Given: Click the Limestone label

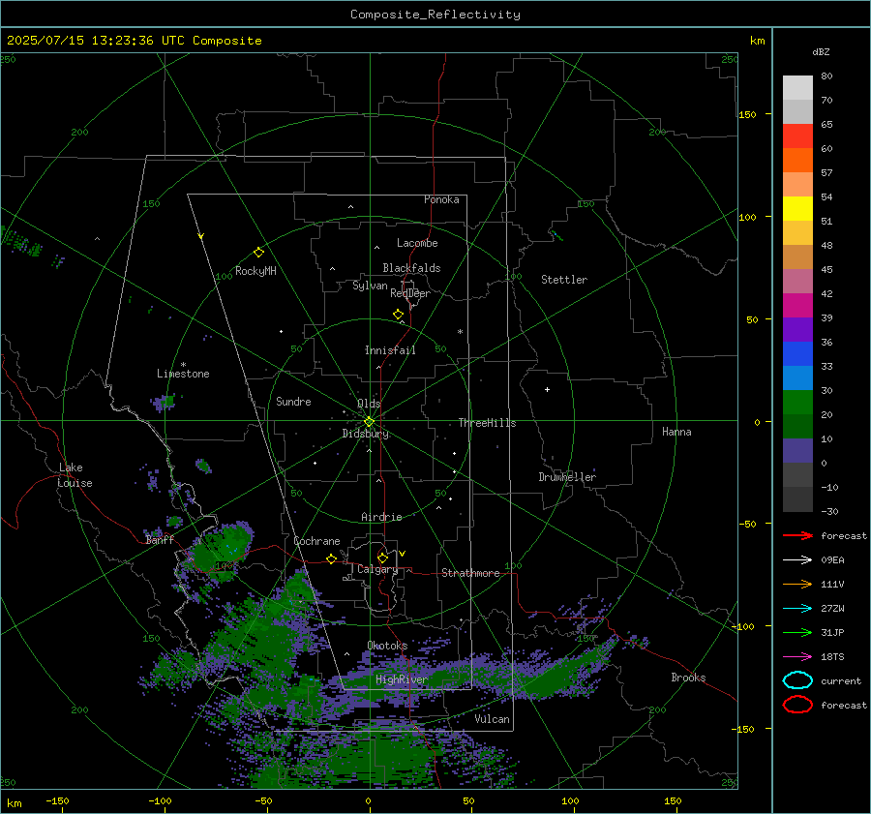Looking at the screenshot, I should (183, 374).
